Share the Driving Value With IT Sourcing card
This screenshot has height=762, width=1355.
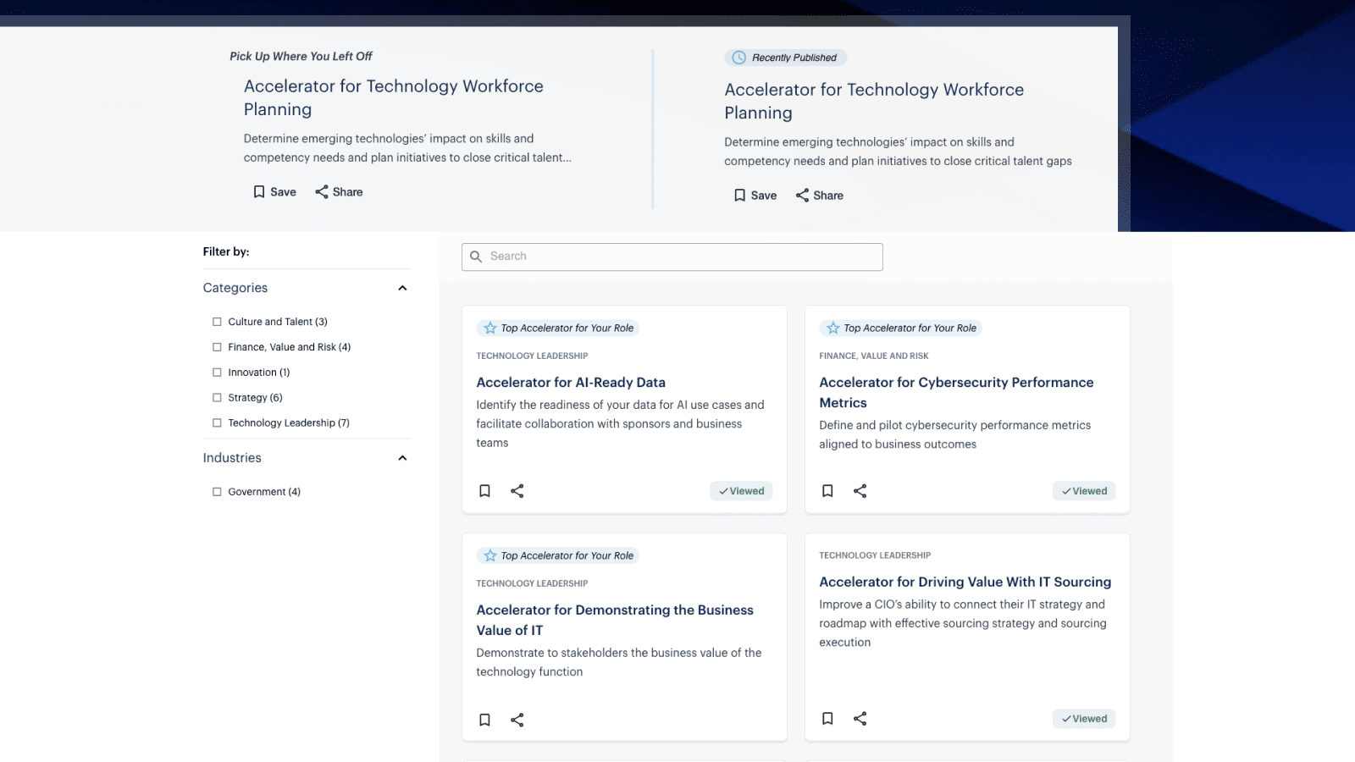[x=860, y=719]
